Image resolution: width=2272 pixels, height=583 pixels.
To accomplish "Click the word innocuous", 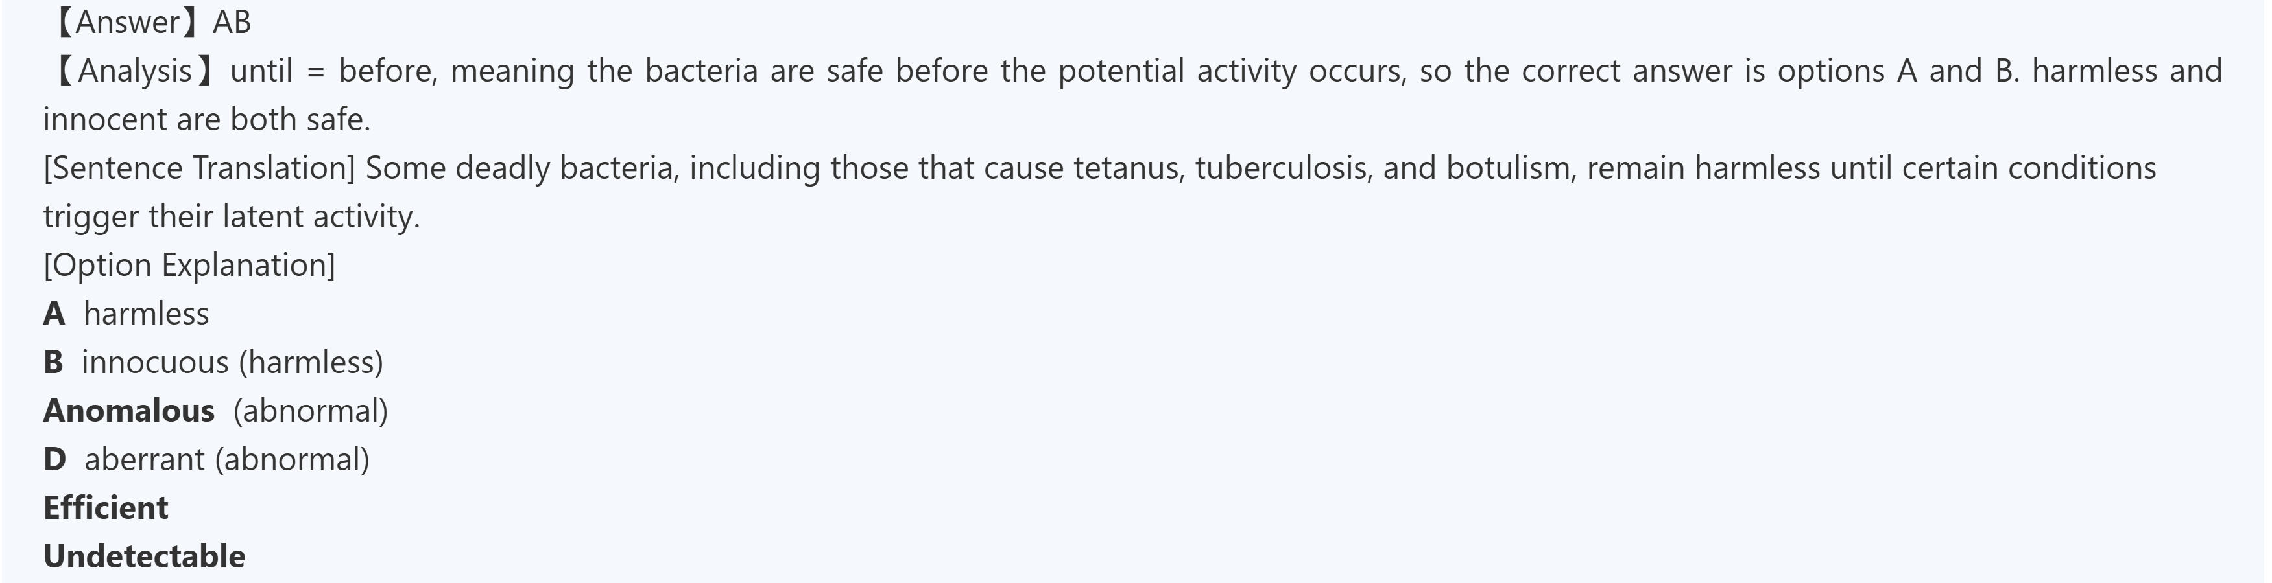I will coord(155,362).
